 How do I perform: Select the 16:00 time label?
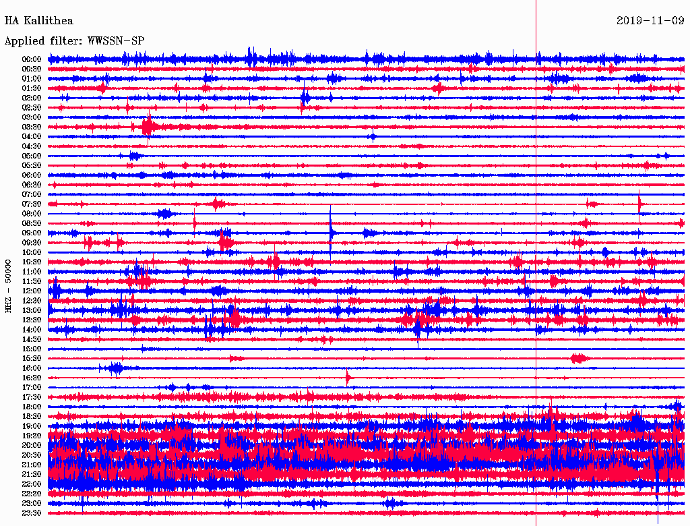32,368
